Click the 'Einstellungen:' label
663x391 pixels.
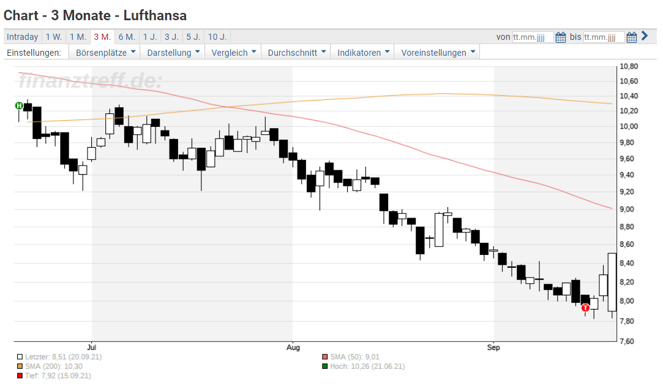pos(34,53)
